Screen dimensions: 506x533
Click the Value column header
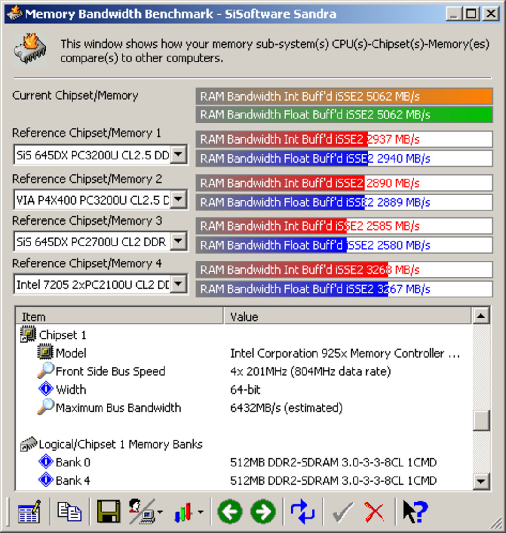coord(348,316)
